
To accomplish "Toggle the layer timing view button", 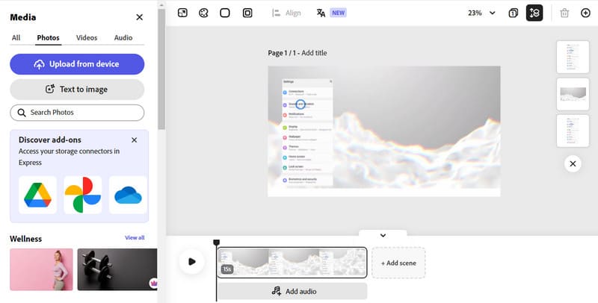I will [x=534, y=13].
